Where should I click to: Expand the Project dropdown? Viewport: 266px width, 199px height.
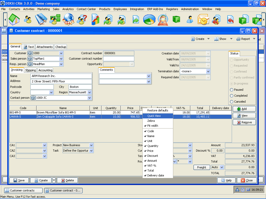pyautogui.click(x=91, y=145)
